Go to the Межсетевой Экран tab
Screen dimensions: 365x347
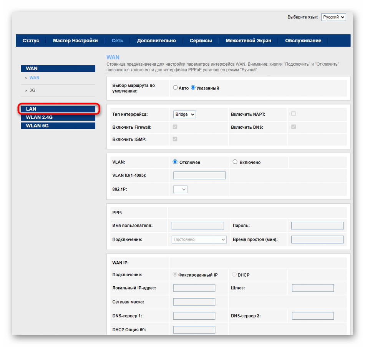click(248, 41)
